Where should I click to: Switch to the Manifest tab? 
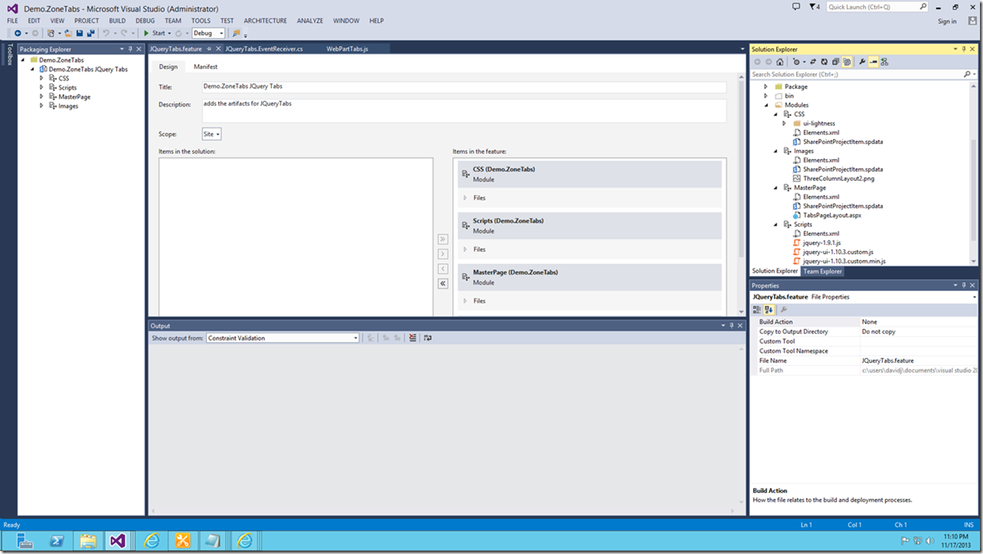[205, 67]
